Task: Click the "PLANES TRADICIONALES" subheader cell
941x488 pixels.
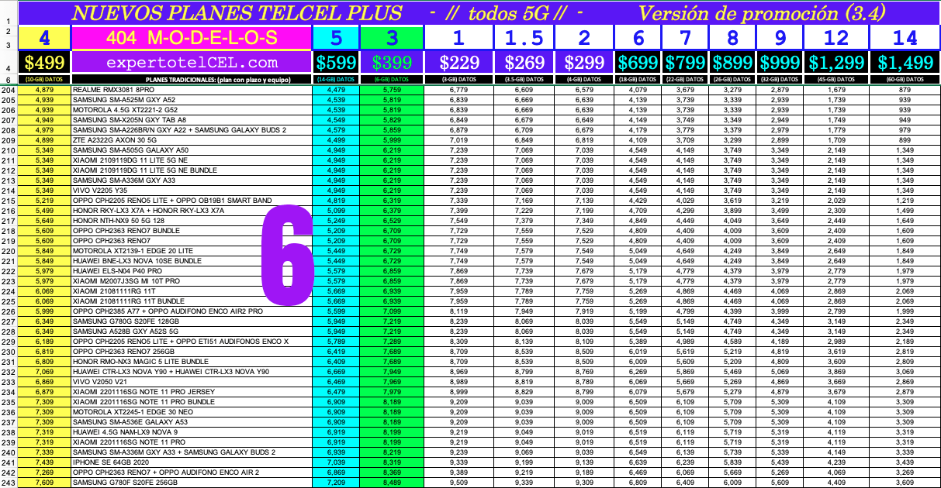Action: point(192,80)
